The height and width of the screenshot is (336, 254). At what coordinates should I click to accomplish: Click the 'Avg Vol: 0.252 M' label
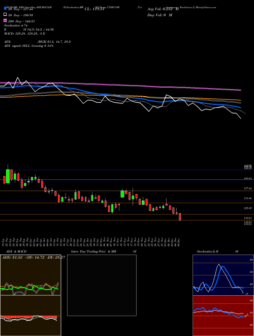pyautogui.click(x=163, y=9)
